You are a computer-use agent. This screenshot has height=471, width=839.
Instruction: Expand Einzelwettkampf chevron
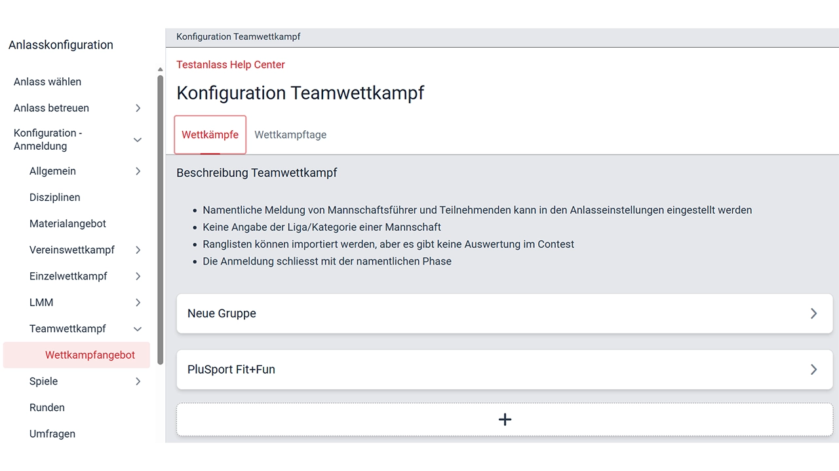(x=138, y=276)
